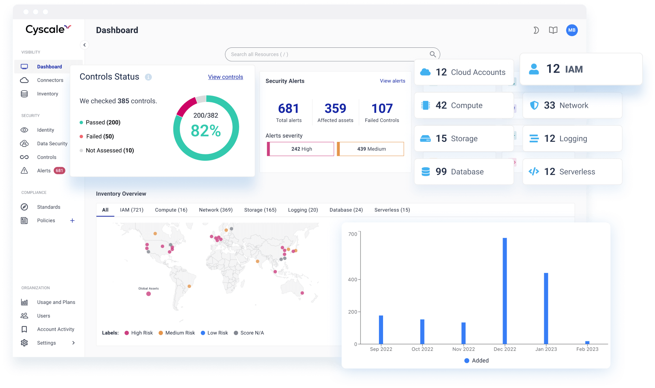Click the View controls link
This screenshot has width=655, height=388.
(x=225, y=77)
